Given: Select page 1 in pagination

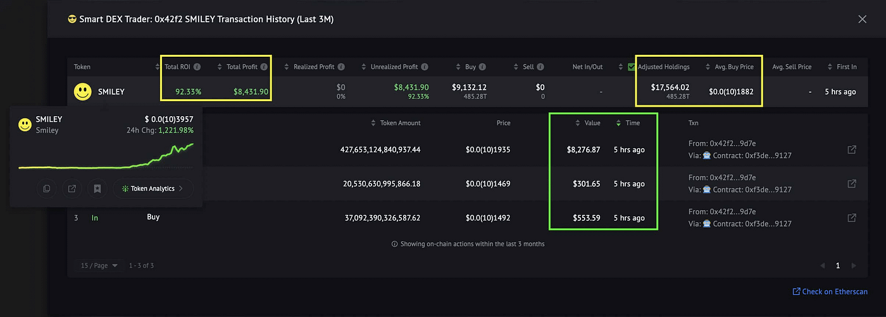Looking at the screenshot, I should coord(838,266).
